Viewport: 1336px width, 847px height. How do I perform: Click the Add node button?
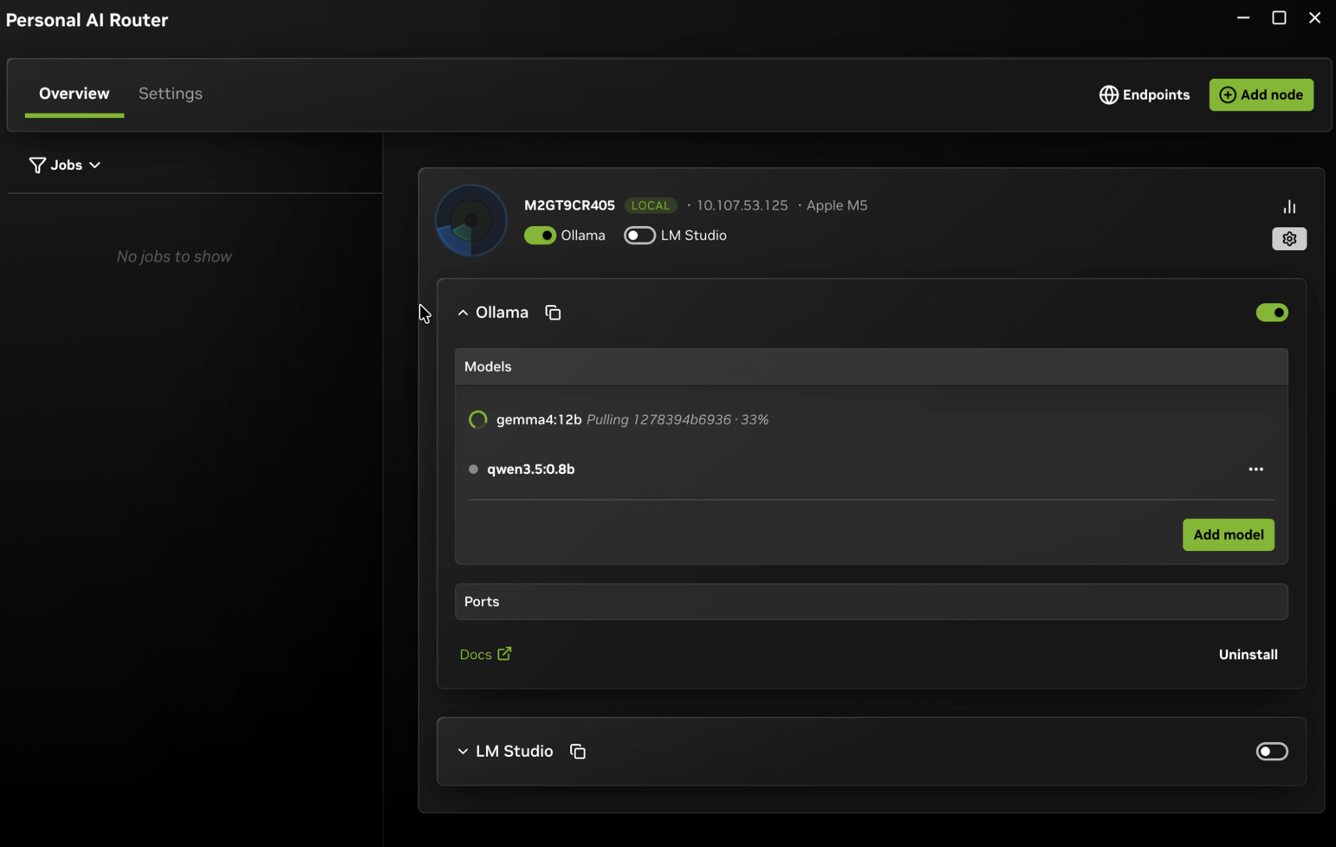(x=1261, y=95)
